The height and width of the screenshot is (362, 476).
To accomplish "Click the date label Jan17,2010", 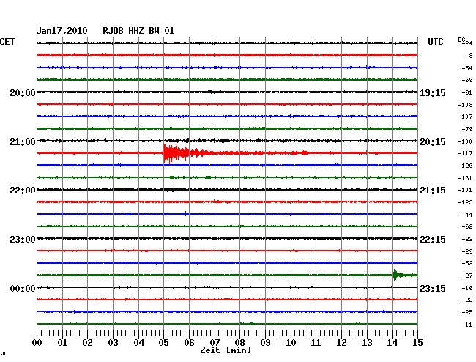I will (62, 31).
